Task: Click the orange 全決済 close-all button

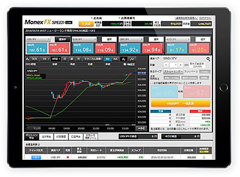Action: click(x=86, y=24)
